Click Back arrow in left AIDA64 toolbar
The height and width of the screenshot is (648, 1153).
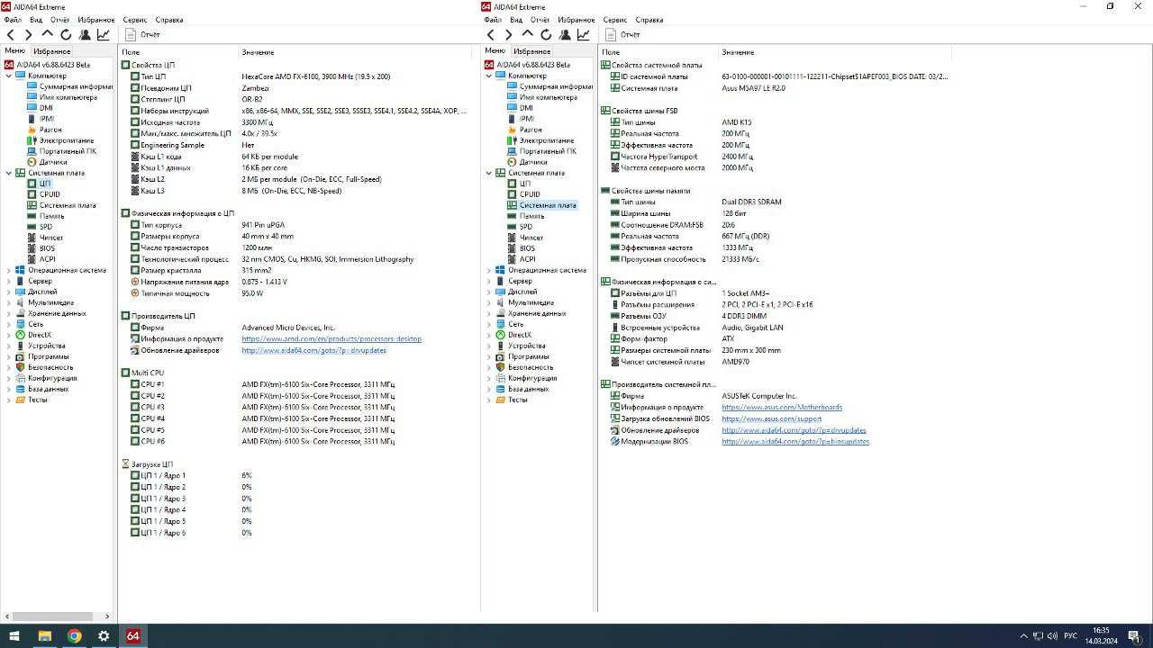[x=11, y=35]
